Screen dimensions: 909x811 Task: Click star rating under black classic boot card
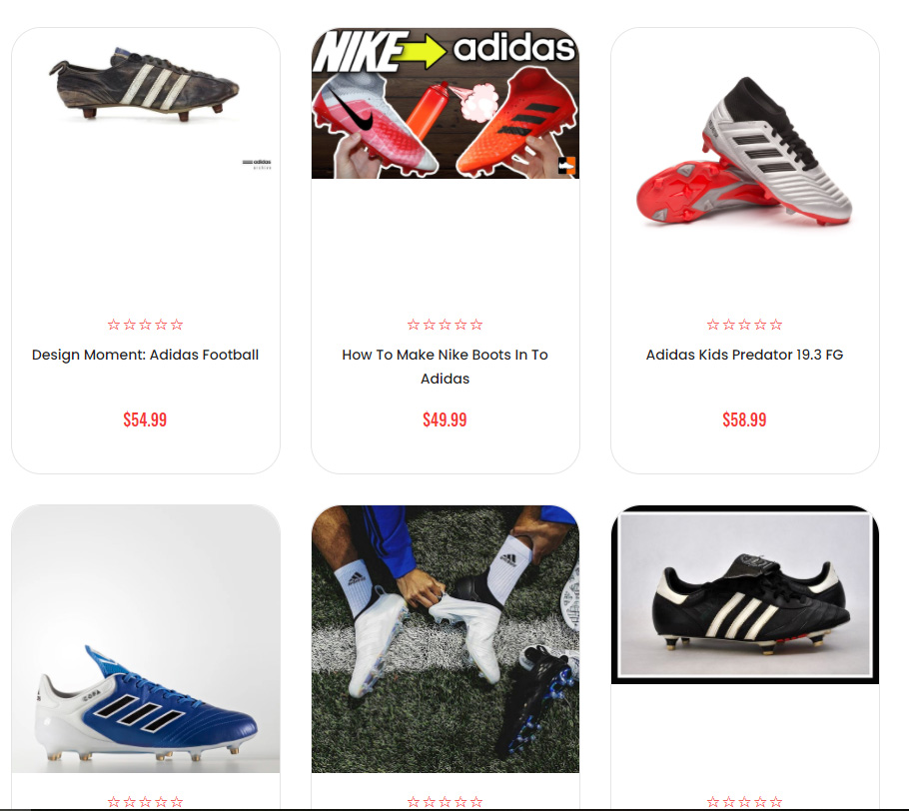tap(744, 802)
